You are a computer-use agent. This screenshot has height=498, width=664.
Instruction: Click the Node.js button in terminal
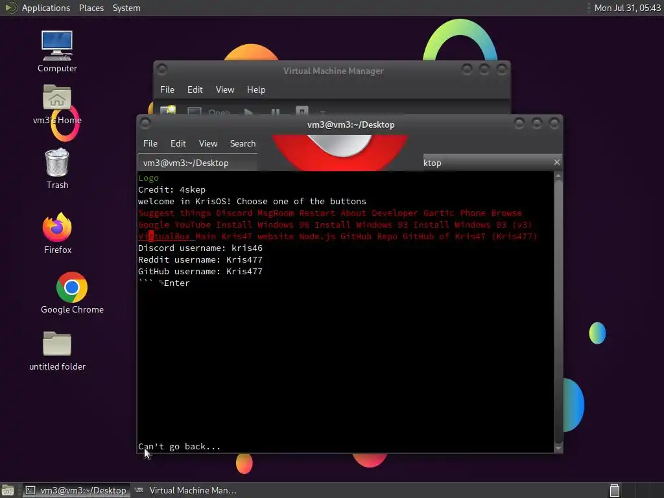point(316,236)
